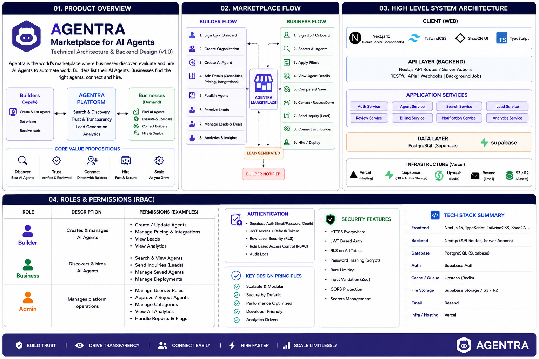Click the Agentra Marketplace storefront icon
Viewport: 539px width, 359px height.
264,83
